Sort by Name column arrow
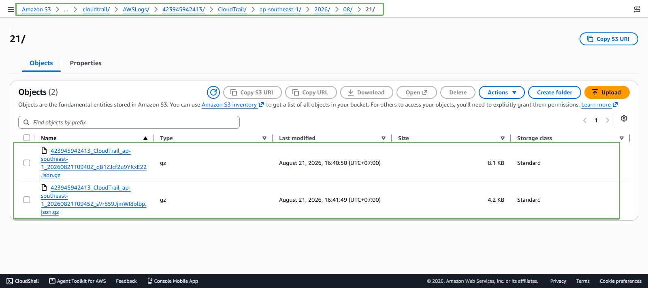The width and height of the screenshot is (648, 288). pyautogui.click(x=145, y=138)
